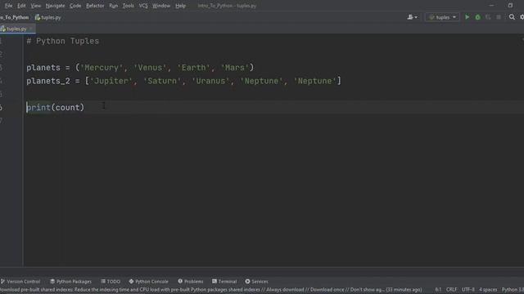Screen dimensions: 524x294
Task: Open the settings gear icon
Action: (522, 16)
